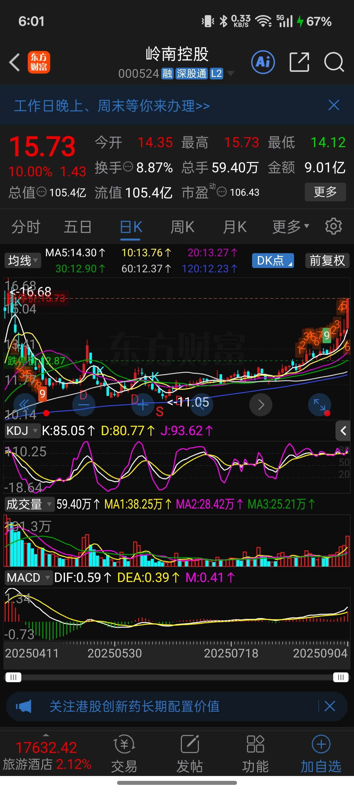
Task: Expand the 更多 timeframe dropdown
Action: point(291,227)
